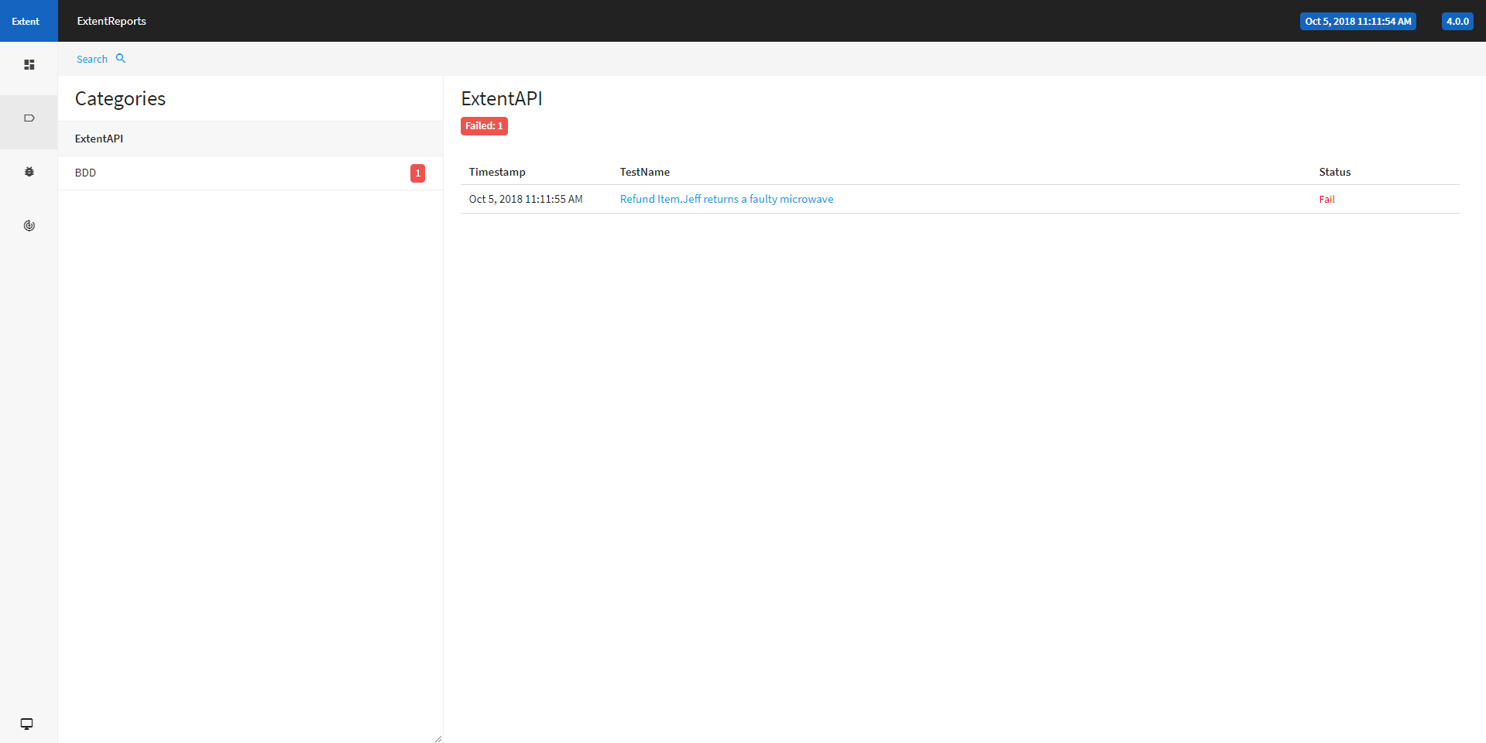Open the "Refund Item.Jeff returns a faulty microwave" test
Viewport: 1486px width, 743px height.
[726, 199]
